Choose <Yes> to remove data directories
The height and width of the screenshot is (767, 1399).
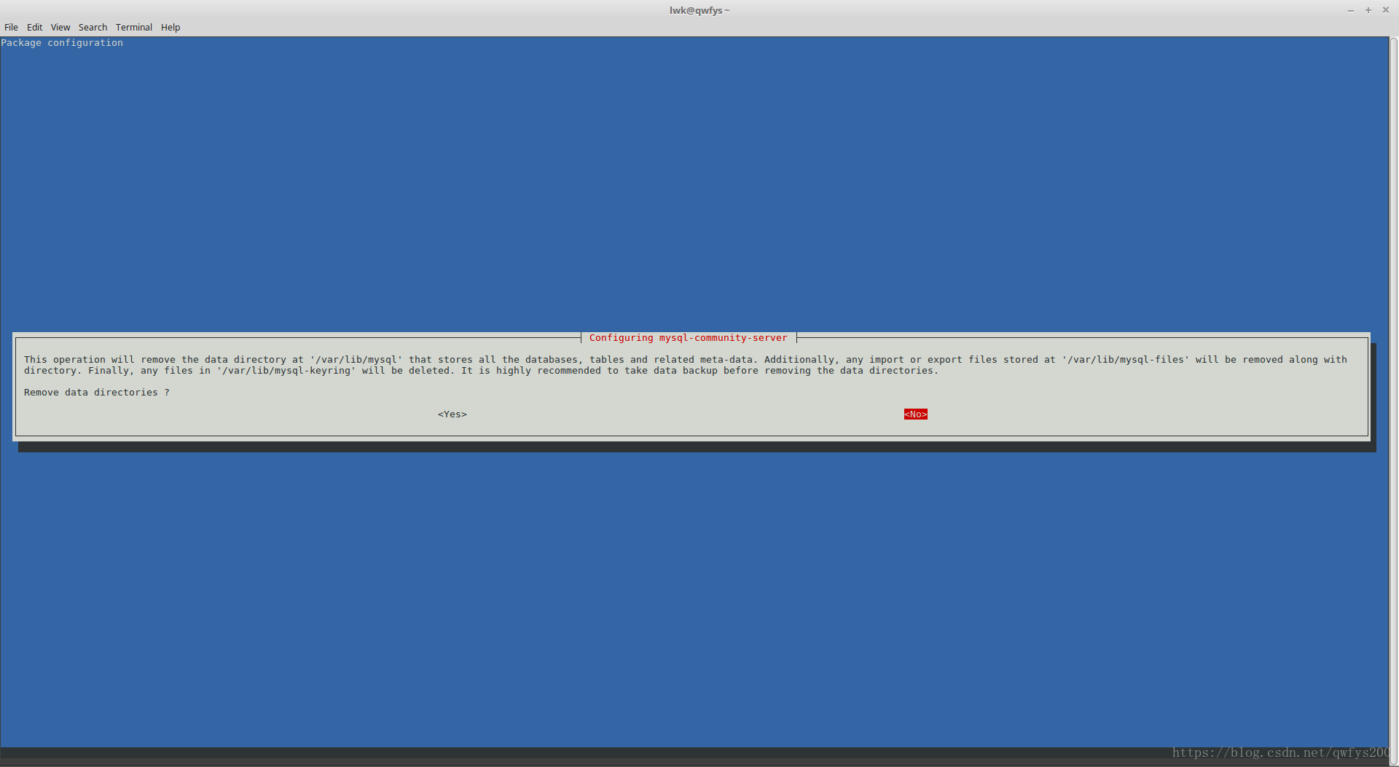coord(452,414)
